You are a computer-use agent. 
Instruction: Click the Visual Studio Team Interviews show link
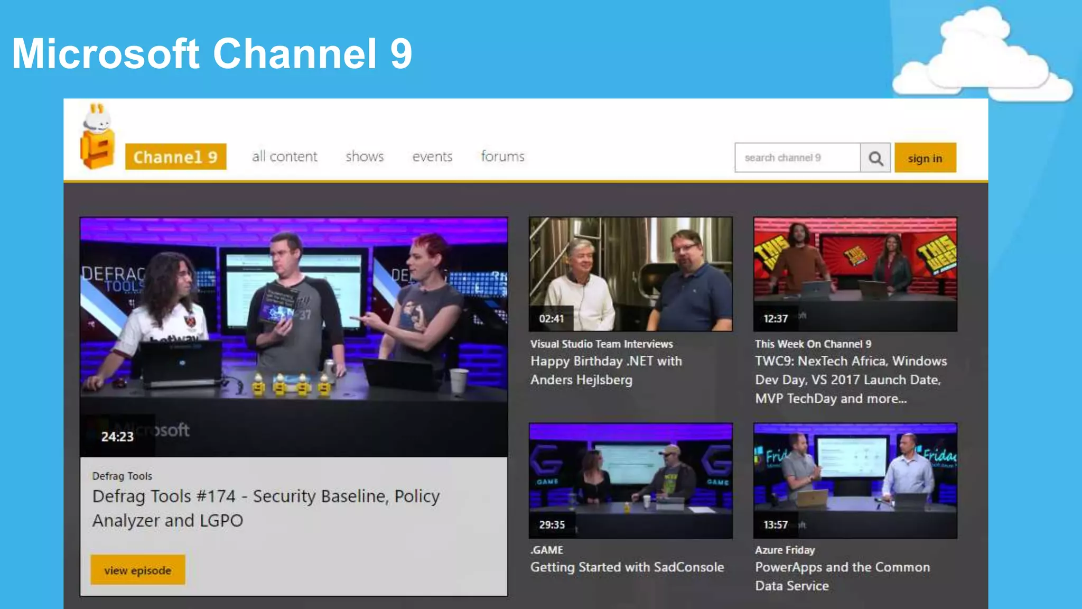601,344
